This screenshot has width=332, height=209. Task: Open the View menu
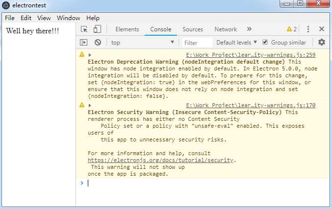pyautogui.click(x=44, y=18)
